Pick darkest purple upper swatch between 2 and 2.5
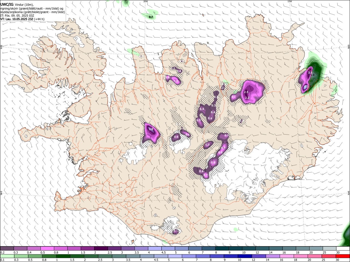Viewport: 350px width, 262px height. pos(101,249)
